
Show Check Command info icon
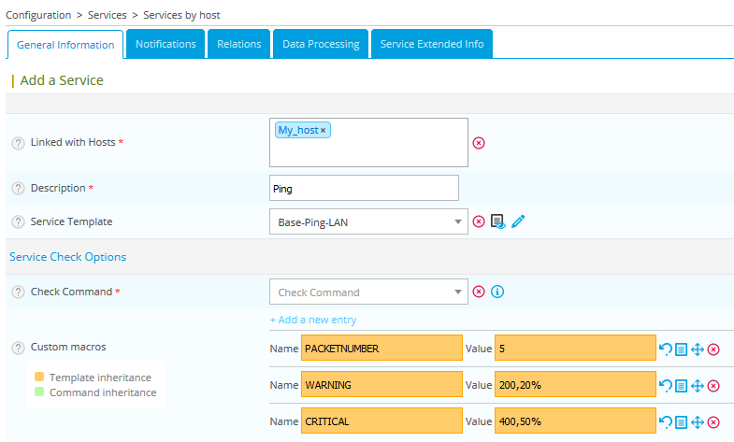[497, 292]
